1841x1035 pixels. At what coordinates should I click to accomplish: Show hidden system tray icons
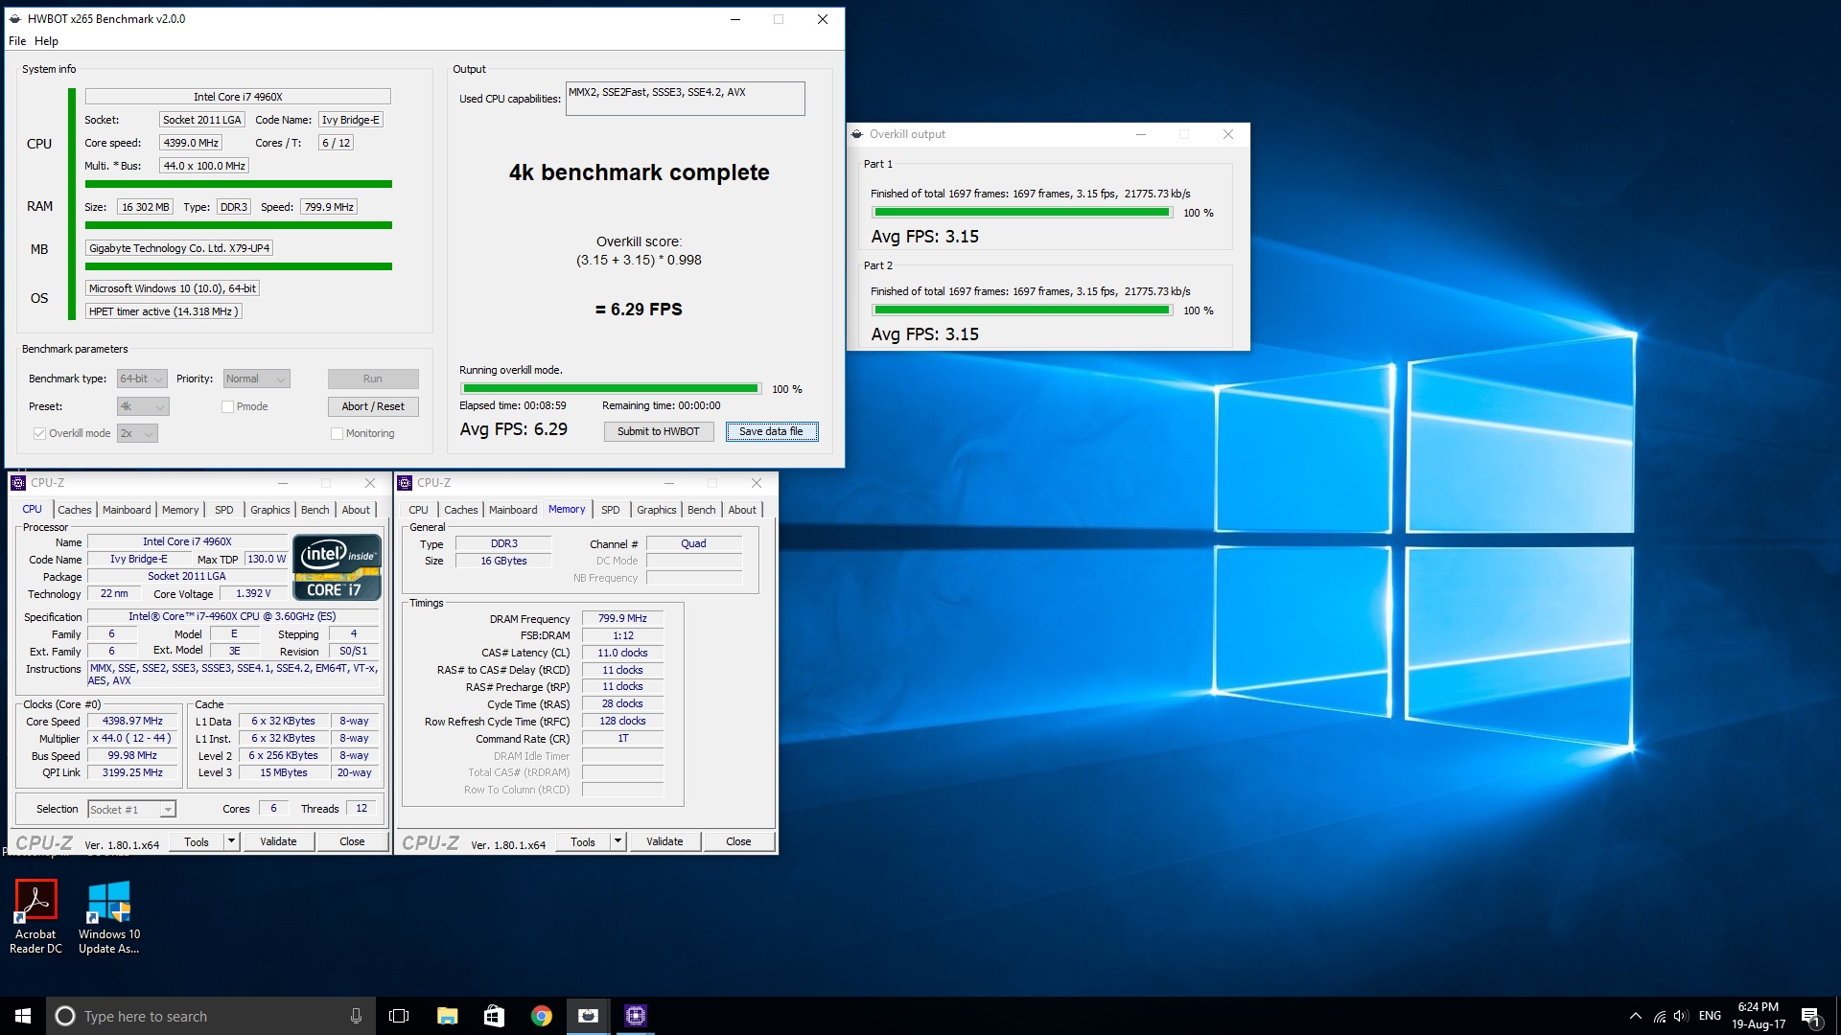[1635, 1016]
